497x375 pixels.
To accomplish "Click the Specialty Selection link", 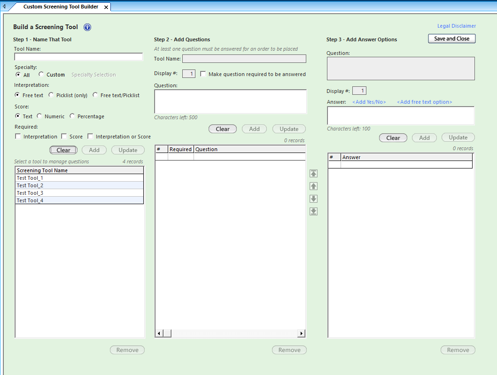I will click(x=93, y=75).
